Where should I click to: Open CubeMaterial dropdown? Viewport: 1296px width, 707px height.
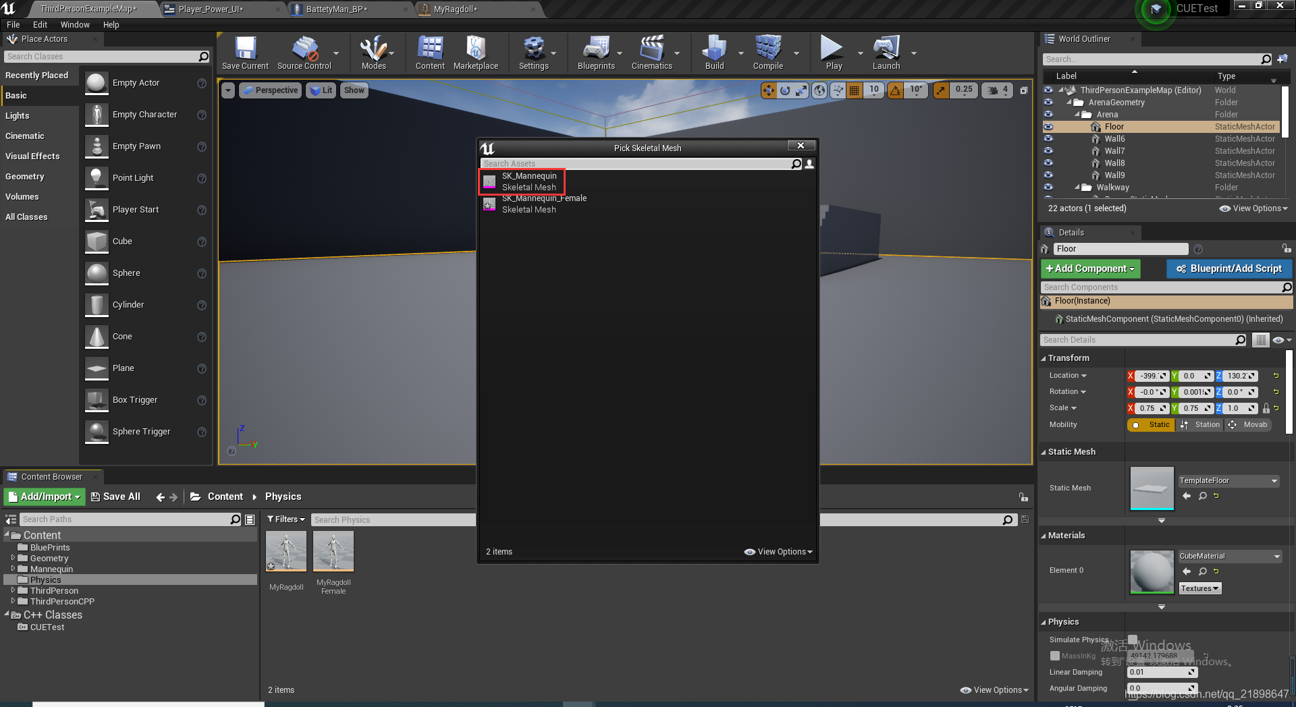coord(1230,557)
